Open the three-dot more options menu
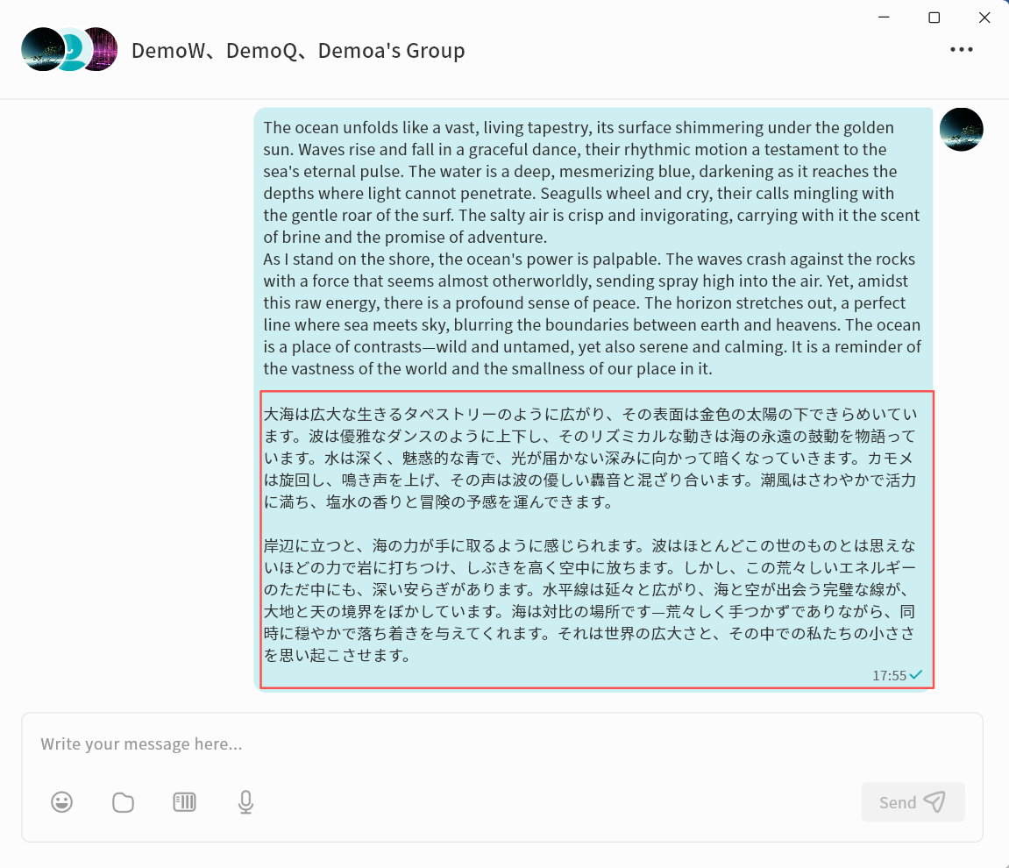This screenshot has width=1009, height=868. click(961, 50)
